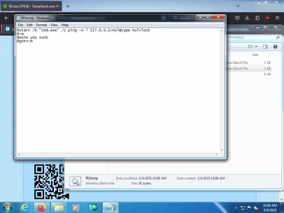
Task: Click the ff2temp file name in details pane
Action: pos(92,178)
